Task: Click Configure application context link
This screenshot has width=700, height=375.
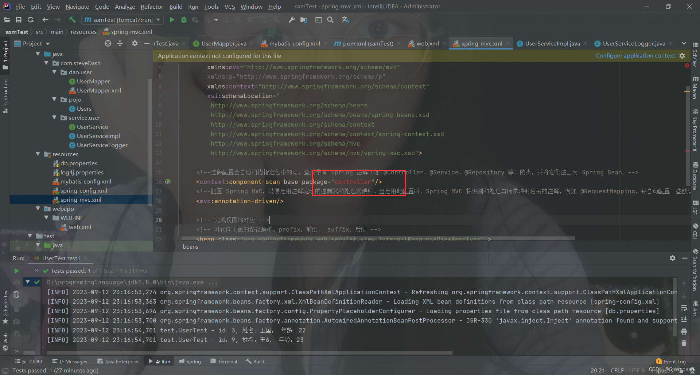Action: click(635, 56)
